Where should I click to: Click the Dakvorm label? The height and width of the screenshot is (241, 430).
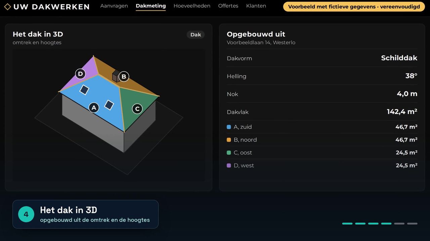pos(239,58)
